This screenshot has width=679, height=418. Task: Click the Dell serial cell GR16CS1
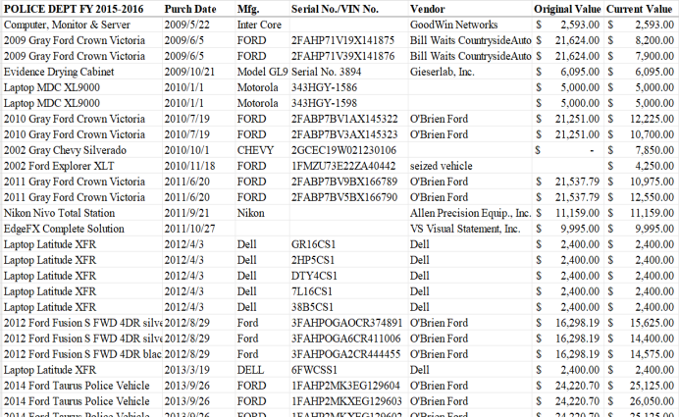(x=315, y=244)
